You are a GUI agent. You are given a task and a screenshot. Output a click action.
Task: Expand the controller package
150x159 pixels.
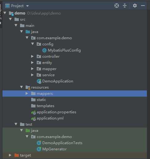point(32,56)
